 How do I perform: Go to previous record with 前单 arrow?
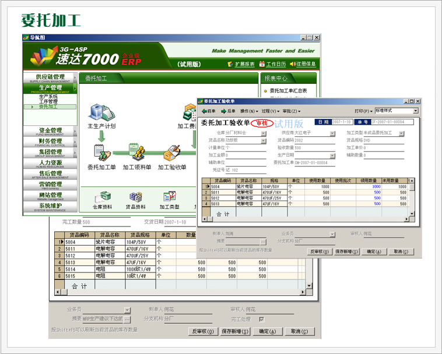(209, 111)
